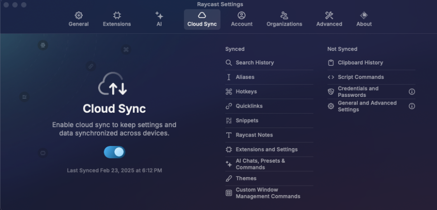Click the General and Advanced Settings gear icon
437x210 pixels.
(x=331, y=106)
